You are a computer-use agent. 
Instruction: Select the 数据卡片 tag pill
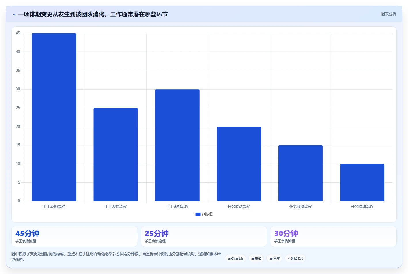295,258
